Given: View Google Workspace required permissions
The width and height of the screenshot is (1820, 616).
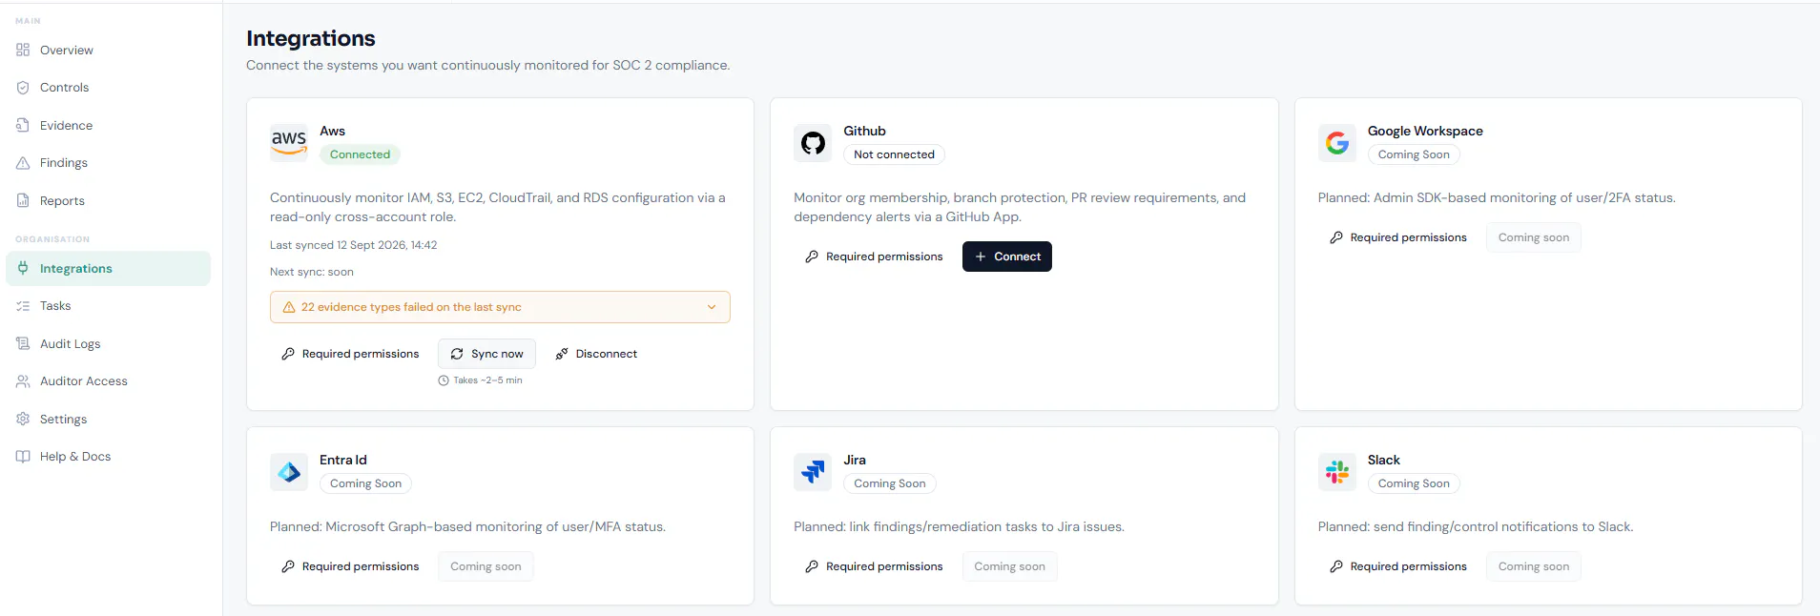Looking at the screenshot, I should click(1398, 237).
